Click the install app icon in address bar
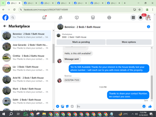Screen dimensions: 156x117 pos(134,10)
